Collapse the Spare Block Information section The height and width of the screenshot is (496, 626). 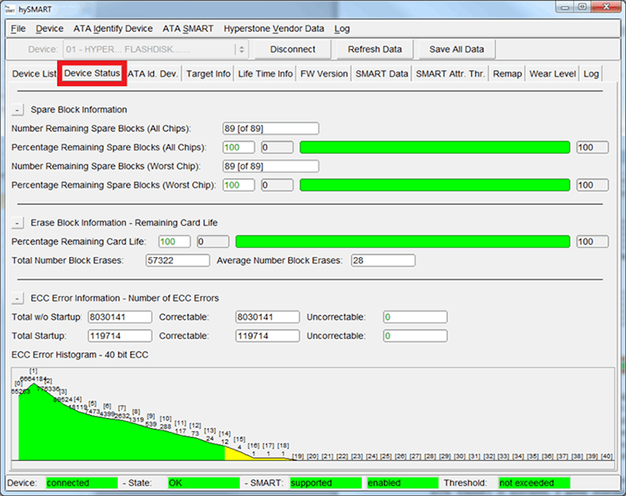pos(18,110)
